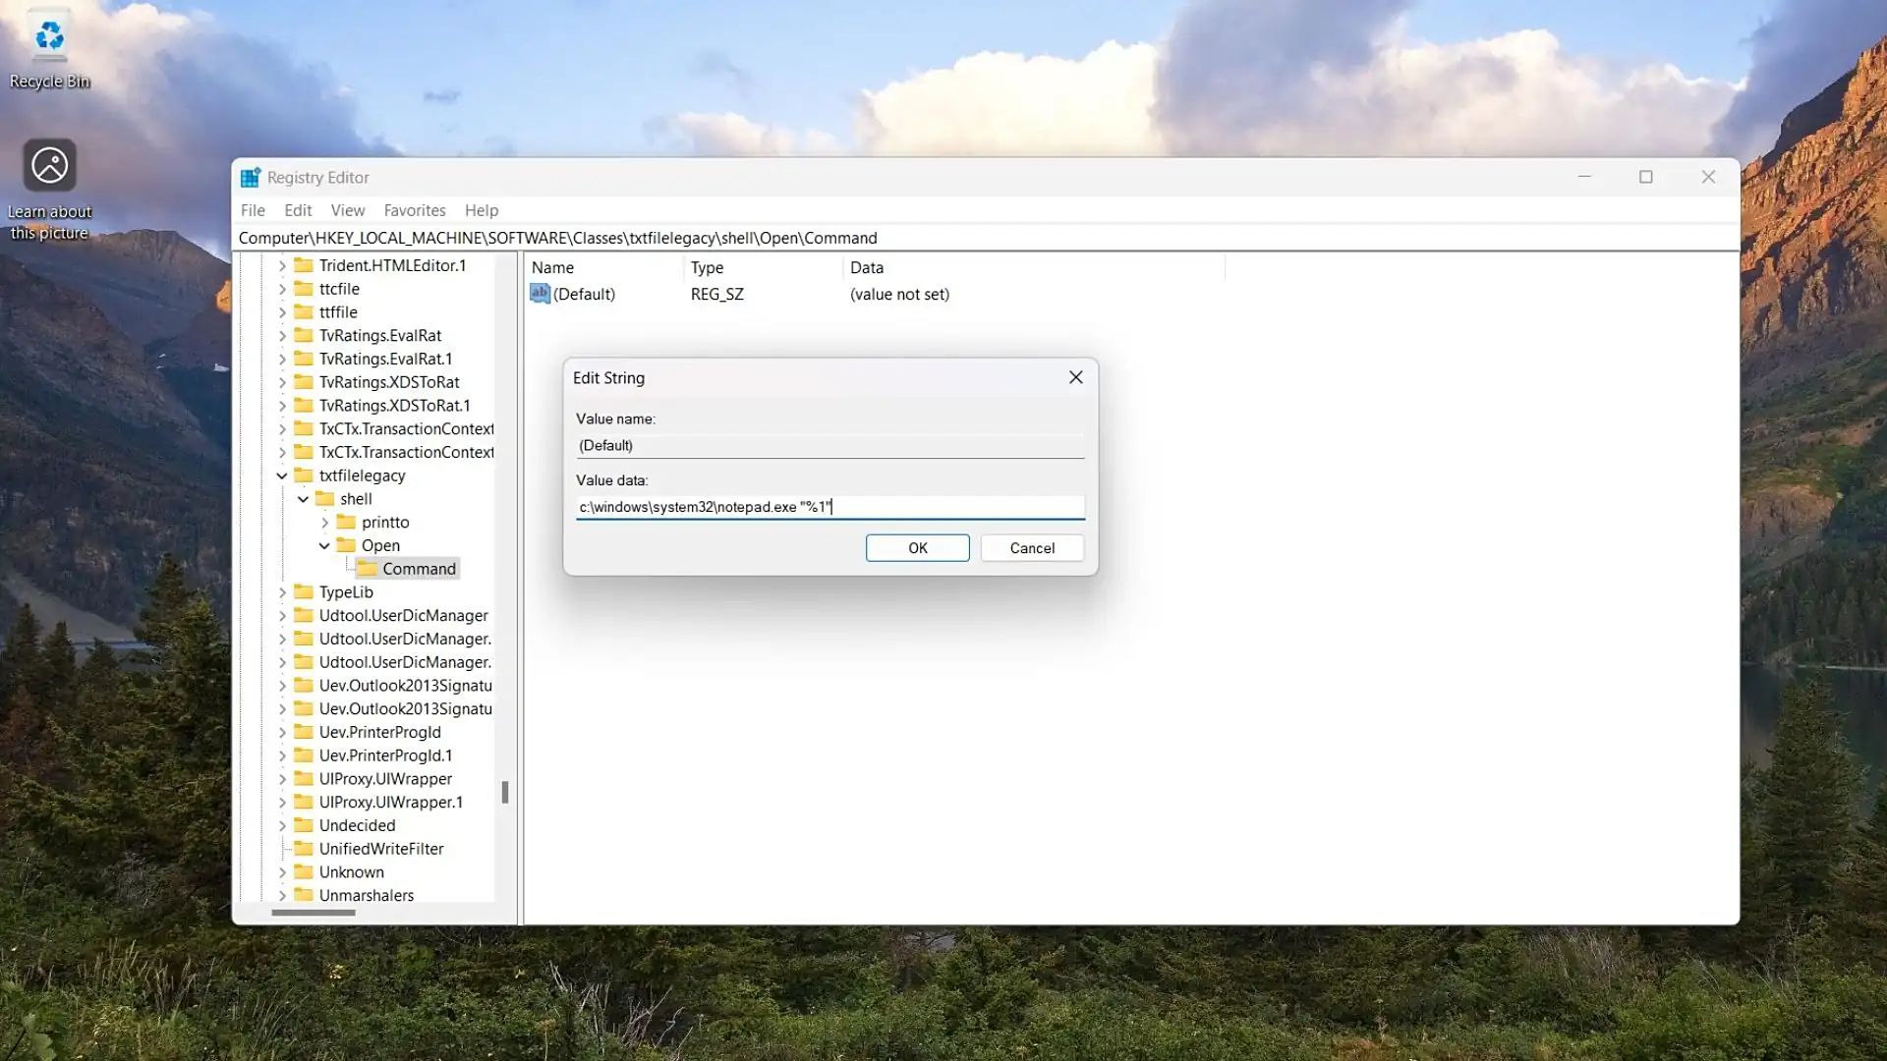Open the Favorites menu

(414, 210)
